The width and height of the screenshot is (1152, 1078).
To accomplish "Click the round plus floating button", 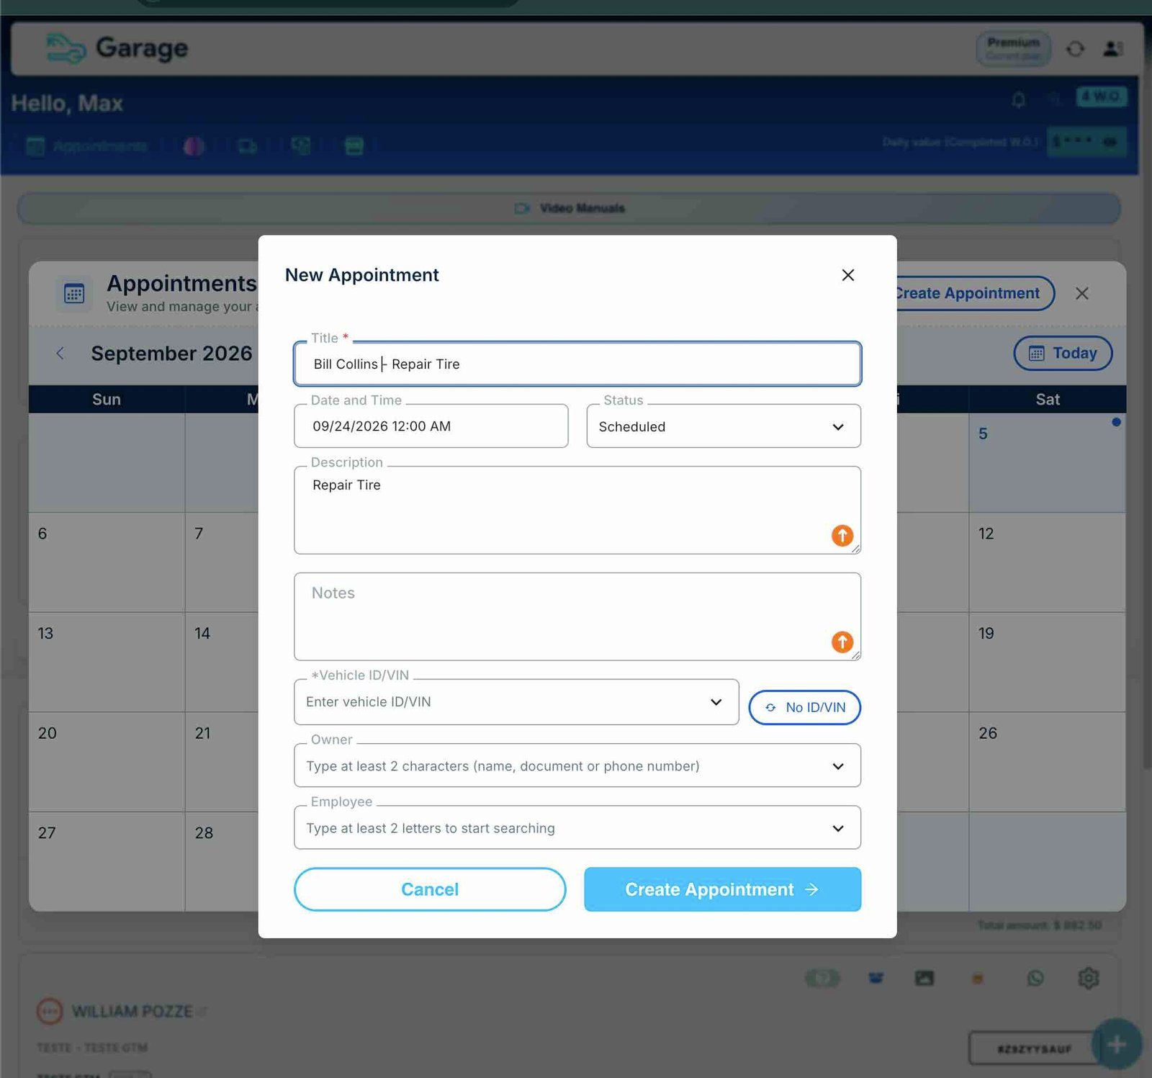I will click(1117, 1044).
